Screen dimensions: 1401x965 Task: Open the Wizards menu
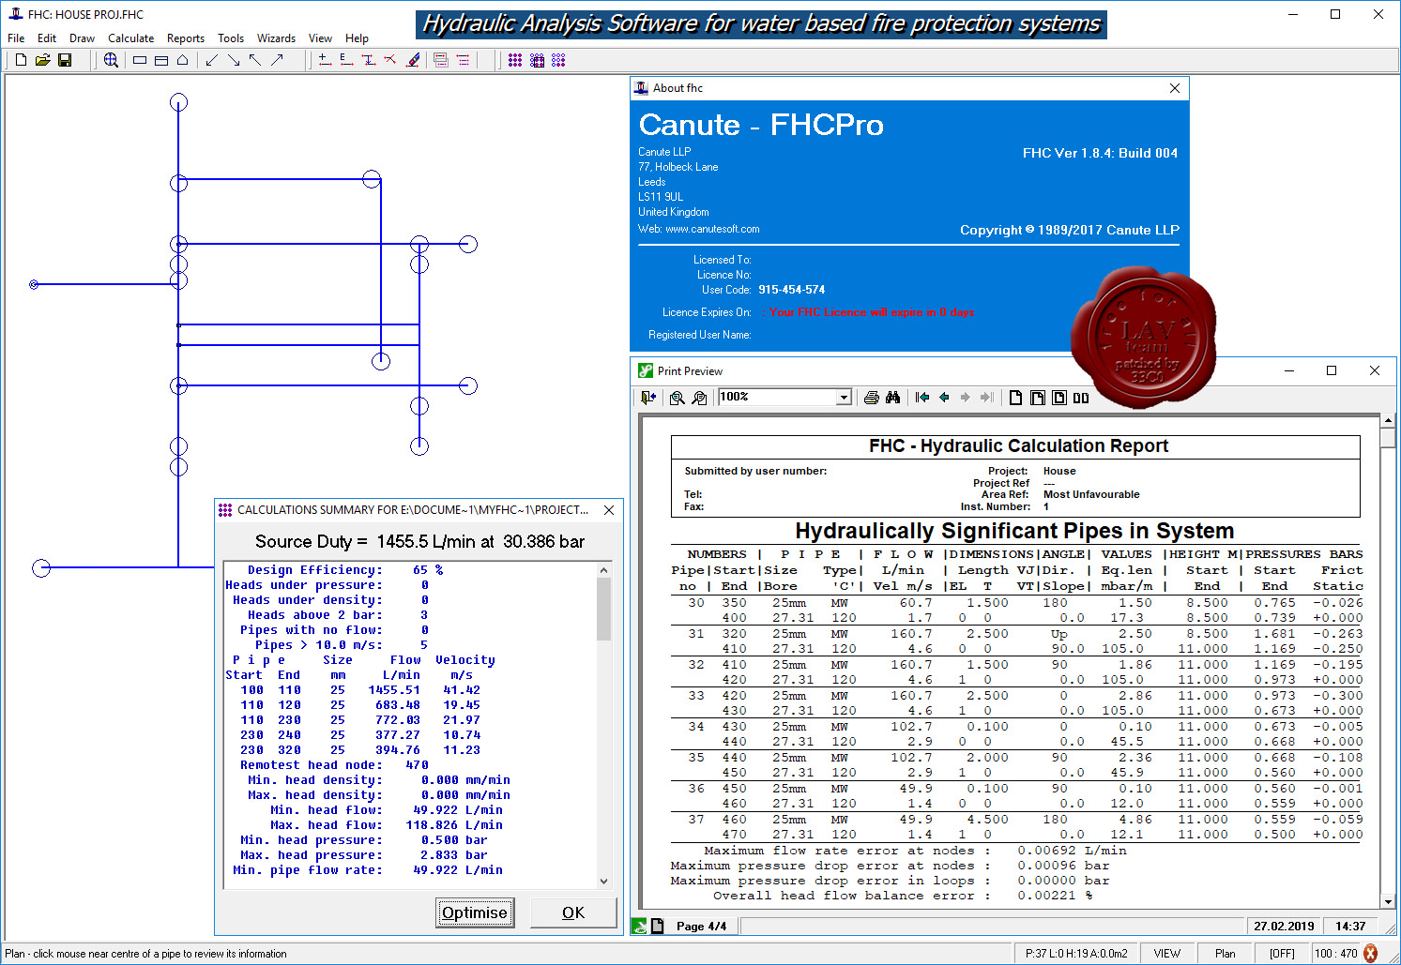(x=276, y=38)
